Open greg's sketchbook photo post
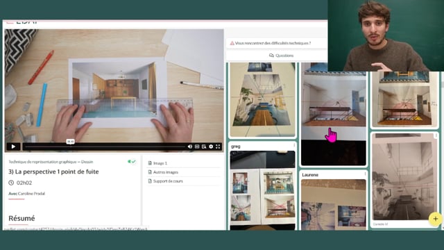The image size is (444, 250). tap(262, 190)
